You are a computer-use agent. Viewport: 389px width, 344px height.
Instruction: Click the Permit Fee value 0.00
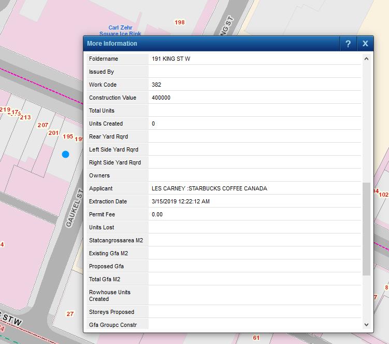click(x=157, y=214)
